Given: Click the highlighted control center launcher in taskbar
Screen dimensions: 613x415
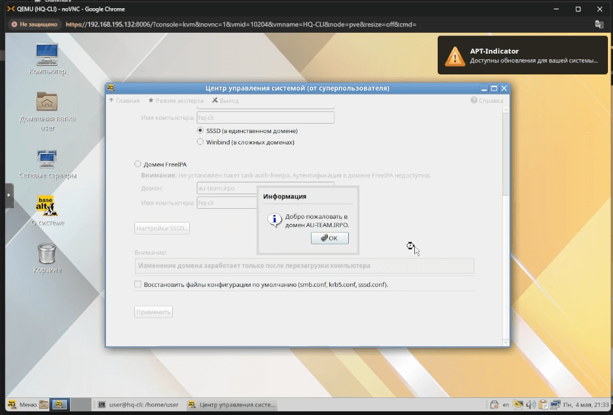Looking at the screenshot, I should tap(59, 404).
